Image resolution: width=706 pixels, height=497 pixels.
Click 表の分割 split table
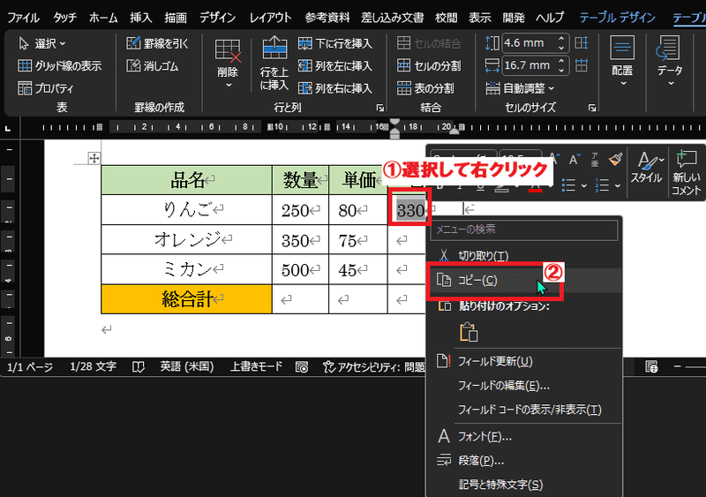(x=425, y=88)
